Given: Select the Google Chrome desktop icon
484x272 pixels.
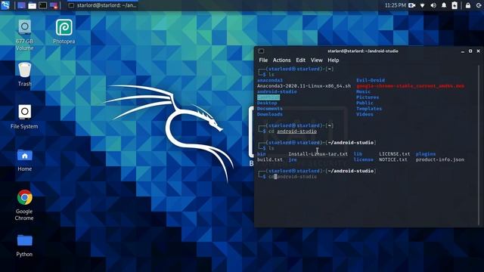Looking at the screenshot, I should 24,205.
